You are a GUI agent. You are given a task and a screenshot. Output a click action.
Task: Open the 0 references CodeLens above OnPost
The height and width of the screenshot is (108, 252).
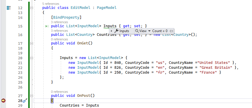(59, 92)
